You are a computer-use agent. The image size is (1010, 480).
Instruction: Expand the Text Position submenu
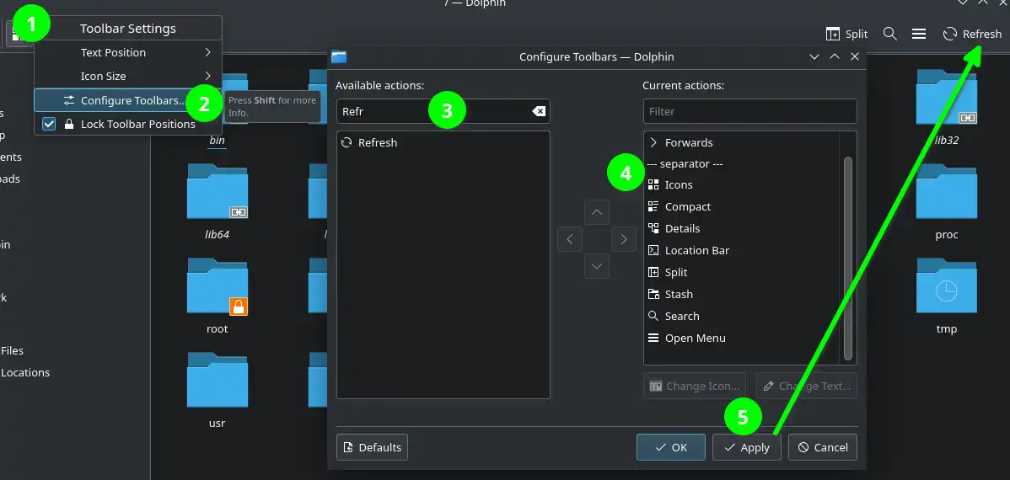click(128, 53)
